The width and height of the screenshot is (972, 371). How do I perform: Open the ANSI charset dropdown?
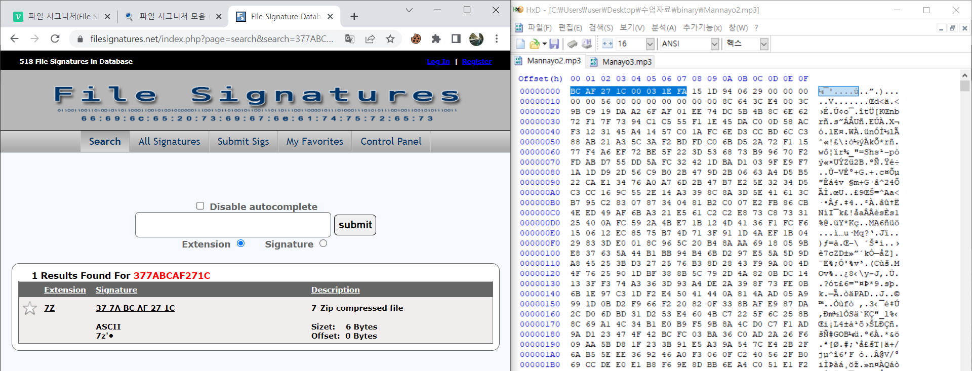pos(714,44)
